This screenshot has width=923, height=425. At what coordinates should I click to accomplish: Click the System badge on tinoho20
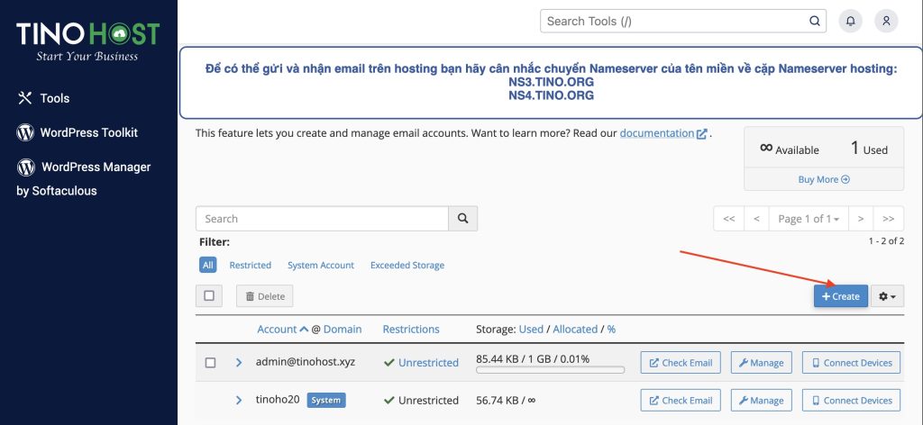pyautogui.click(x=326, y=401)
